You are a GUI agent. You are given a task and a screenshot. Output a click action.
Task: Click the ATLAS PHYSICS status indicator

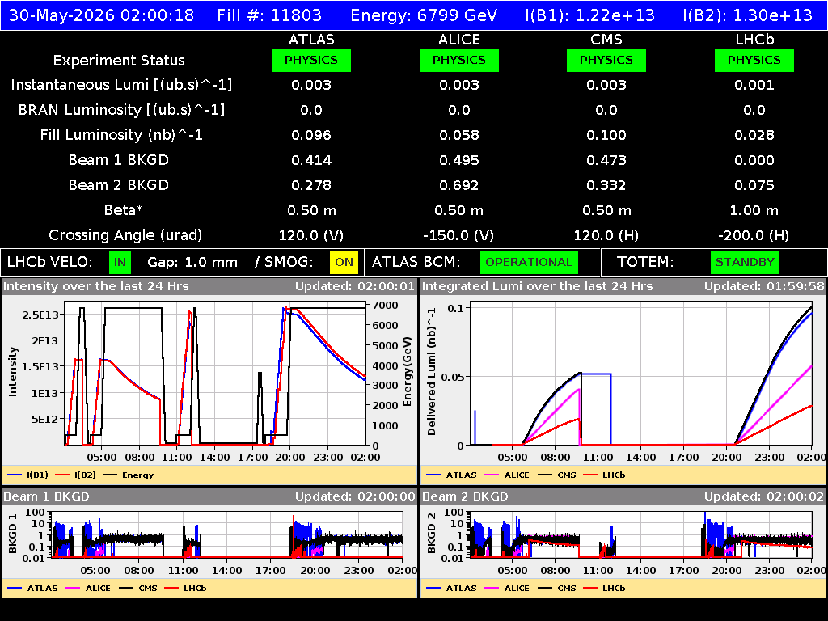click(311, 60)
